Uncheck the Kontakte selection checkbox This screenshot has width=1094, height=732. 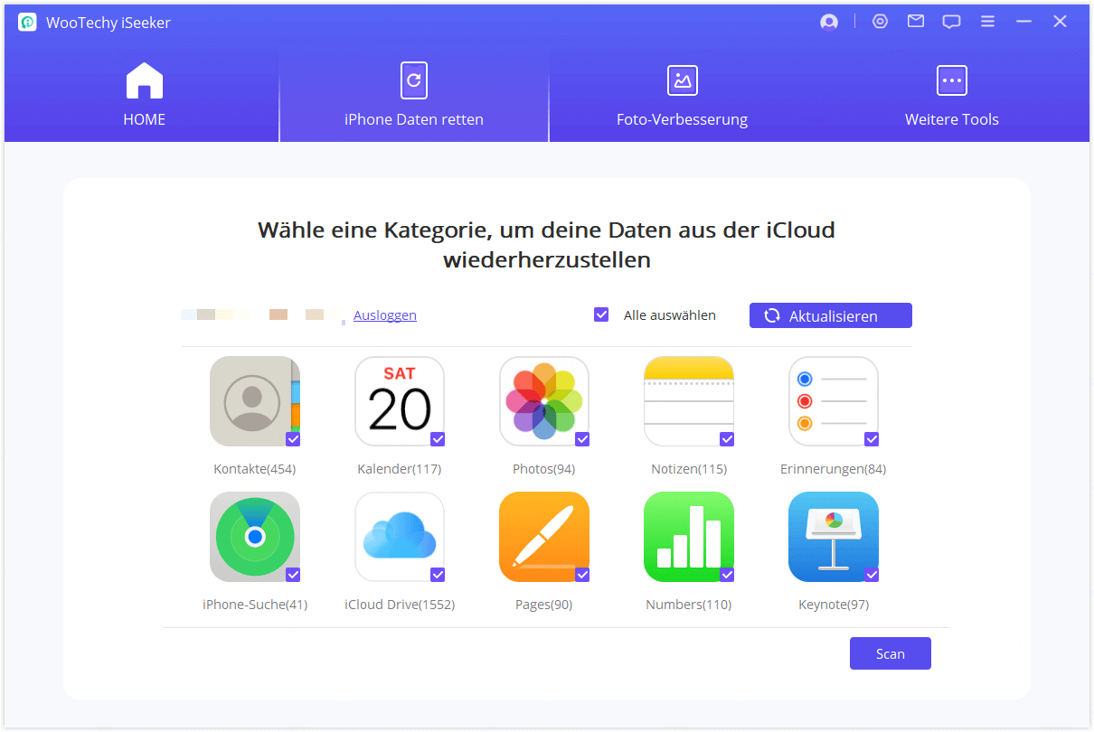(293, 439)
